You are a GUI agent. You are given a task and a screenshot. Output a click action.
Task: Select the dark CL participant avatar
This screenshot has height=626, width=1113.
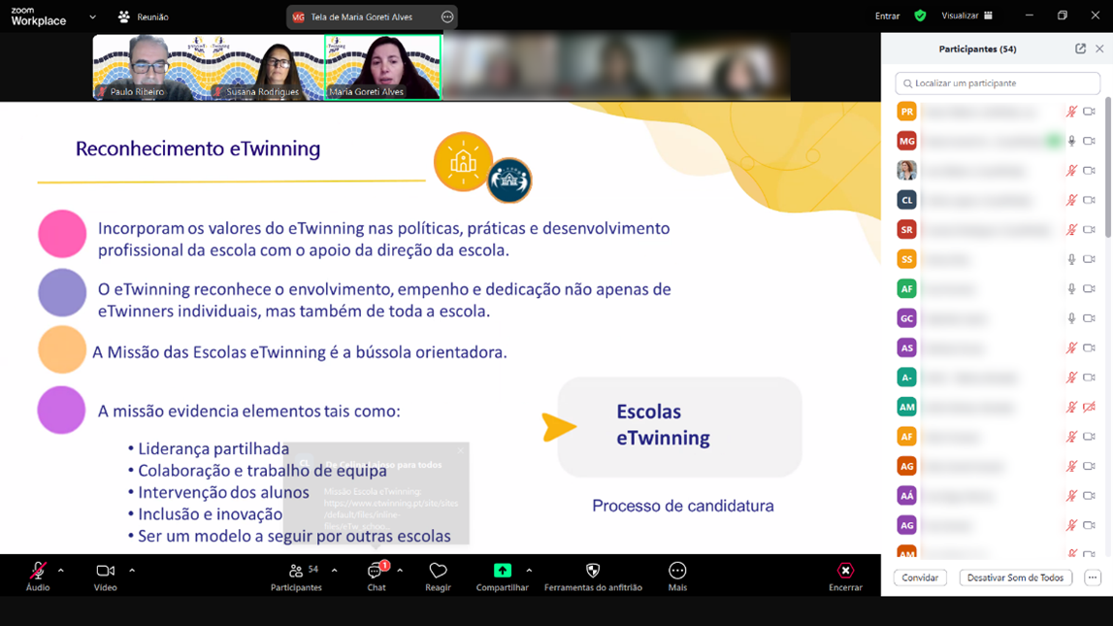pos(906,200)
